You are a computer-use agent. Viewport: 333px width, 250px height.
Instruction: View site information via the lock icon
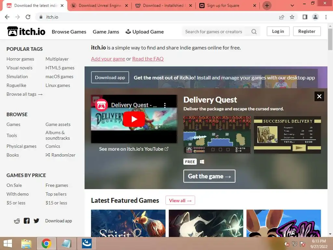[x=41, y=17]
